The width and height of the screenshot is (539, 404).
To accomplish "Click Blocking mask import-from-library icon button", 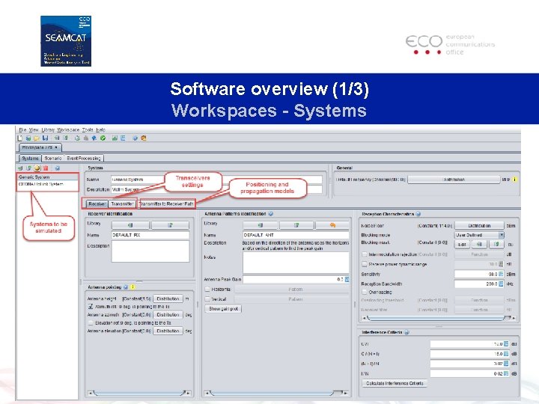I will (x=479, y=244).
